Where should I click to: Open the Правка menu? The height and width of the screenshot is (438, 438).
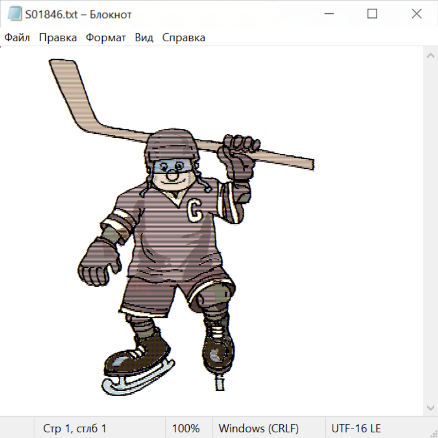pos(58,38)
